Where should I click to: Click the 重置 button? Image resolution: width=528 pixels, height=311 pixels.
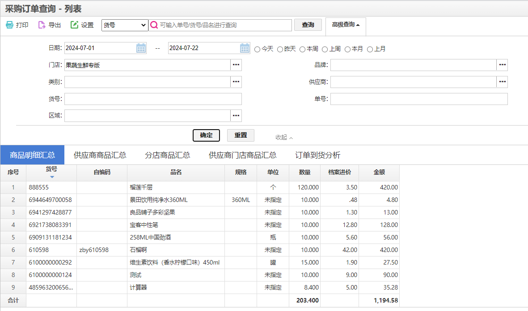pyautogui.click(x=241, y=135)
